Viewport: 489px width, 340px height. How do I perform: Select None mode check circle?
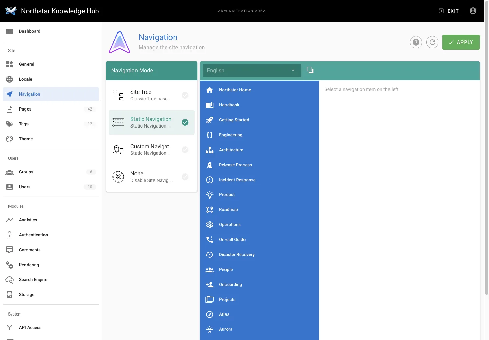[x=185, y=177]
